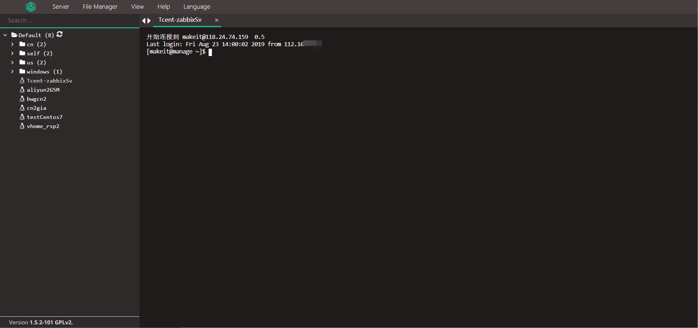The image size is (698, 328).
Task: Open the Language menu
Action: [197, 7]
